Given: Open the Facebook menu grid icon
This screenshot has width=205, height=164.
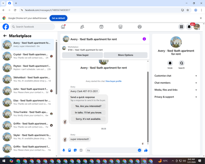Looking at the screenshot, I should click(x=181, y=27).
